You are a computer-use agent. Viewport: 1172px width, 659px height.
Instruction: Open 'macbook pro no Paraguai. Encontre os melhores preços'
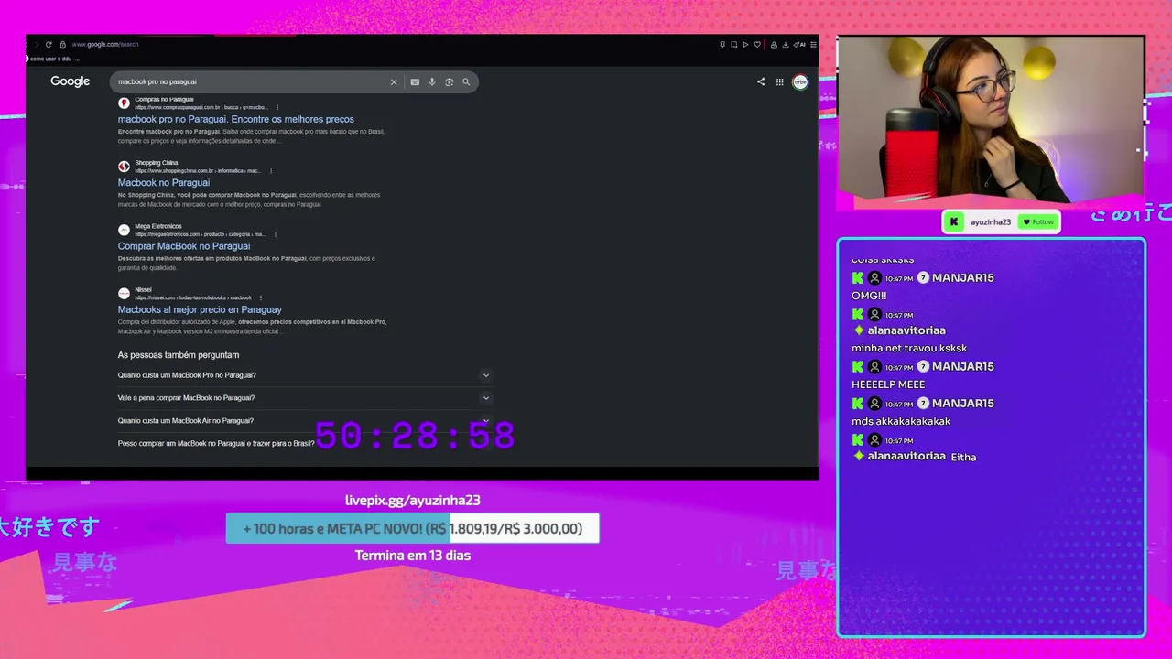235,119
